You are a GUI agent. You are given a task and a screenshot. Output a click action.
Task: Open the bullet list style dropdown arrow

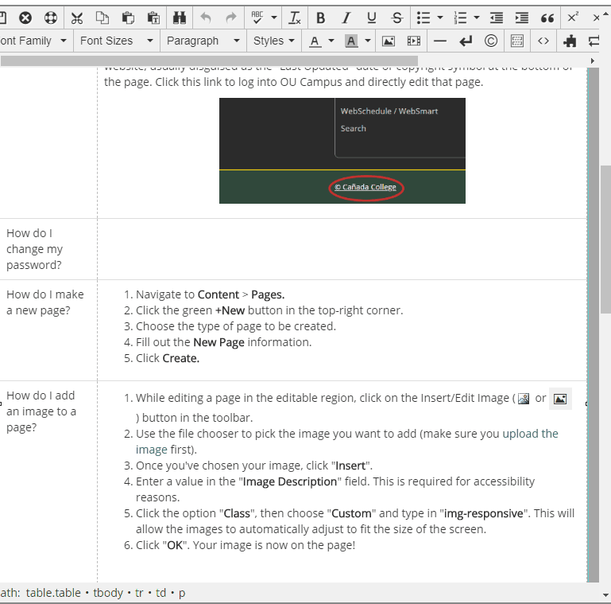coord(439,18)
